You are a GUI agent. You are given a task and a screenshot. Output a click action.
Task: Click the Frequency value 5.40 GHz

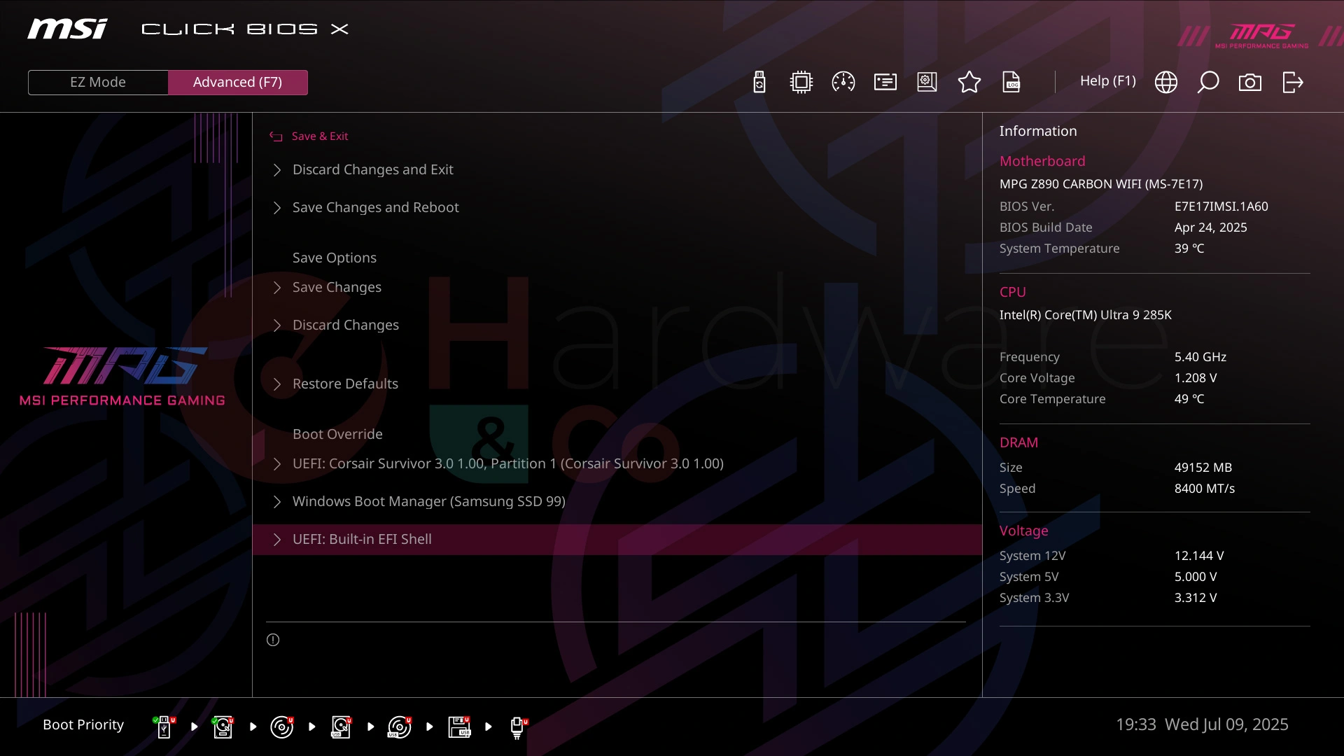1200,357
